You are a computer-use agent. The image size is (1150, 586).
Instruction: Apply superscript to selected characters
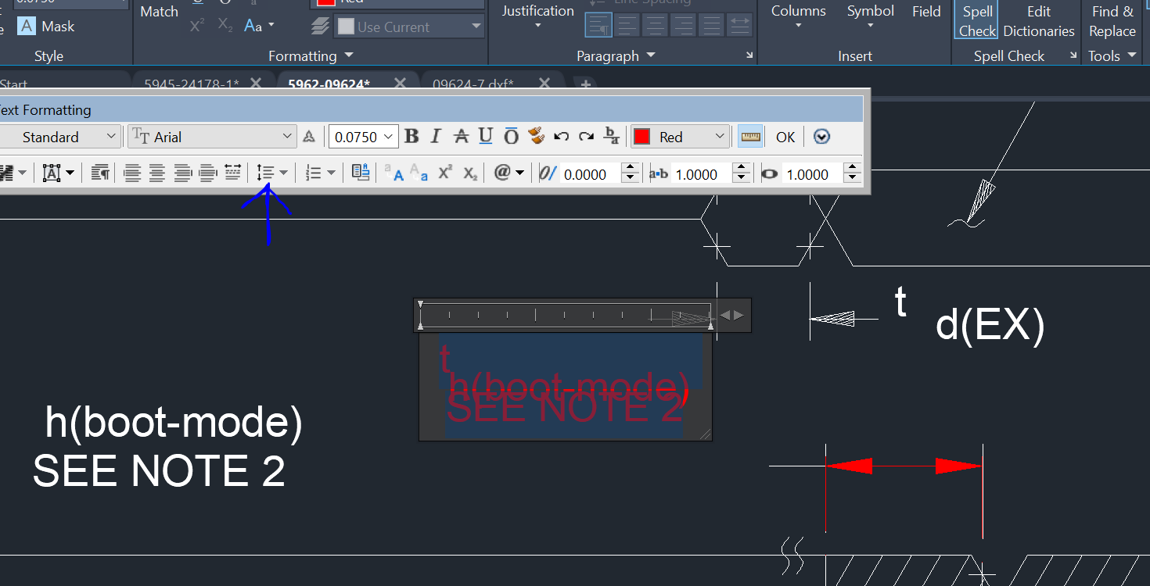(444, 173)
